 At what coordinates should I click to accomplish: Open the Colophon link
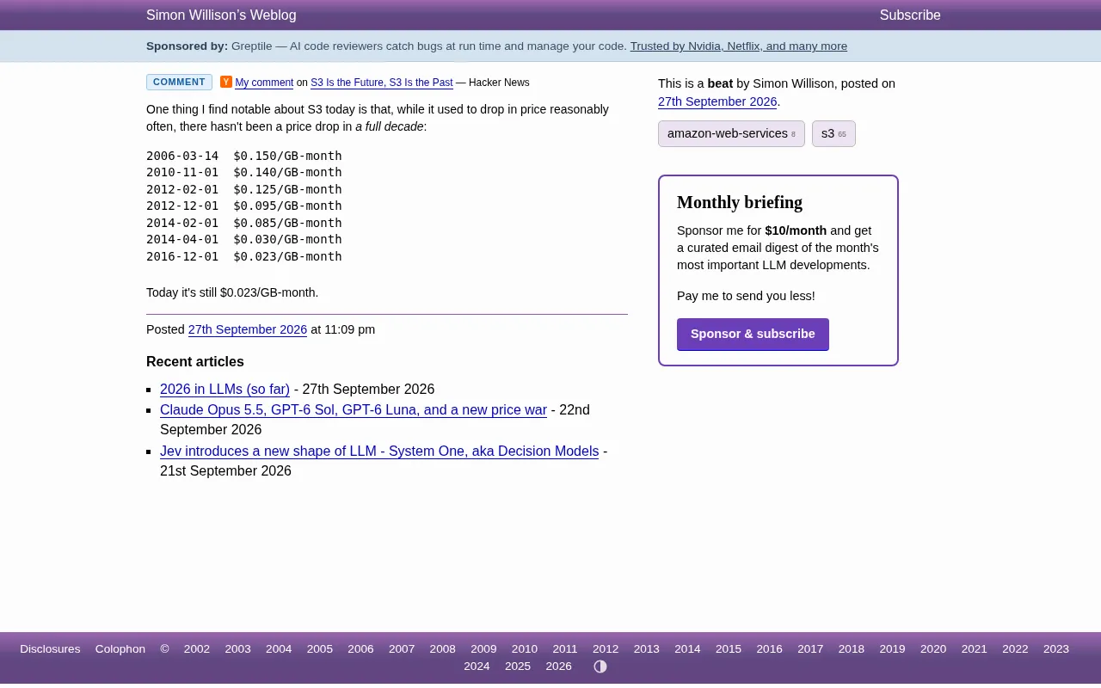tap(120, 649)
